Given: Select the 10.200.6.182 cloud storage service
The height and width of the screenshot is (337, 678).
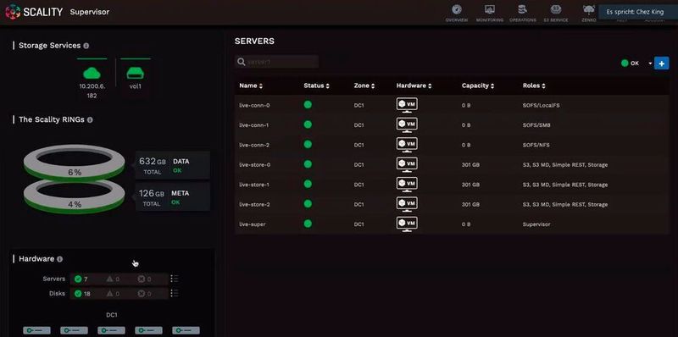Looking at the screenshot, I should click(x=92, y=79).
